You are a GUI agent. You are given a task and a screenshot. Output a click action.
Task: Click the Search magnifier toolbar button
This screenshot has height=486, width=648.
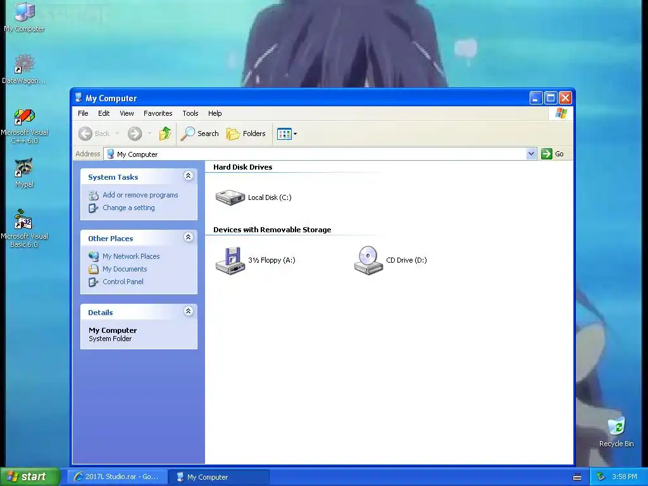tap(199, 134)
